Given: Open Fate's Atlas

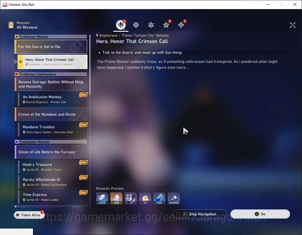Looking at the screenshot, I should click(29, 215).
